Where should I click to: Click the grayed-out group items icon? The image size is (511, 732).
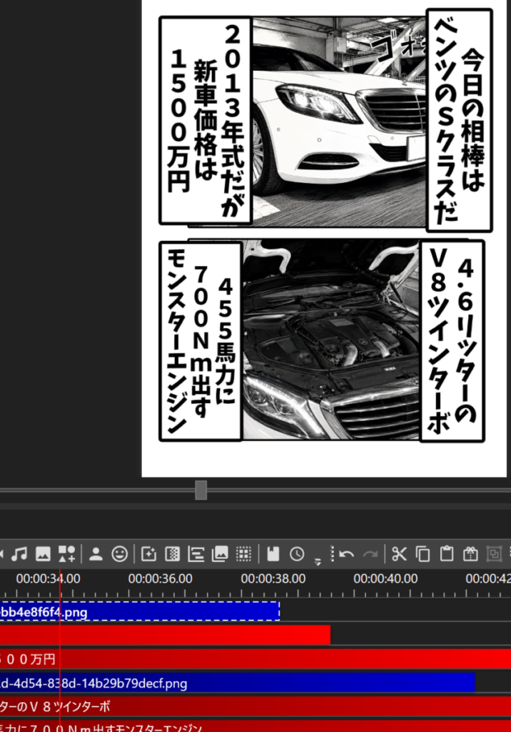(x=494, y=554)
